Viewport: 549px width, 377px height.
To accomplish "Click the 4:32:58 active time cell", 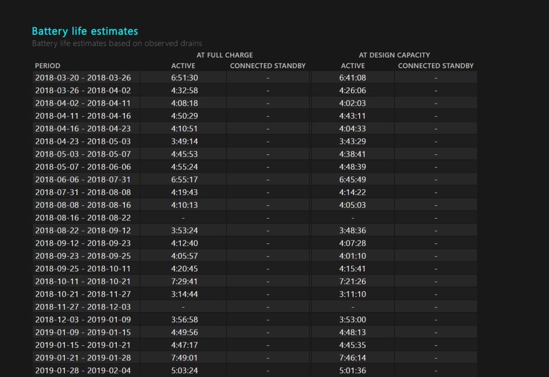I will pos(185,90).
